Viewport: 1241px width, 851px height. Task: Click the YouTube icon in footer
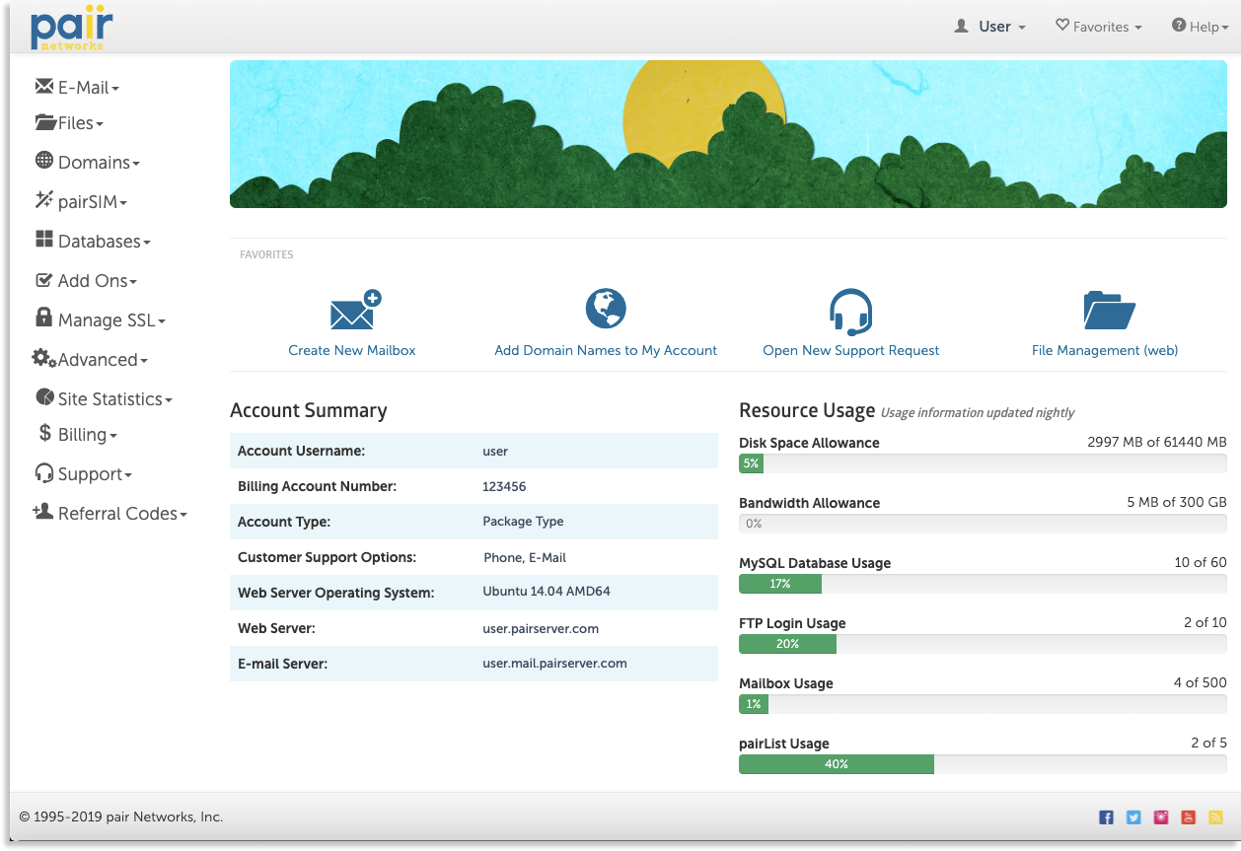(1189, 817)
